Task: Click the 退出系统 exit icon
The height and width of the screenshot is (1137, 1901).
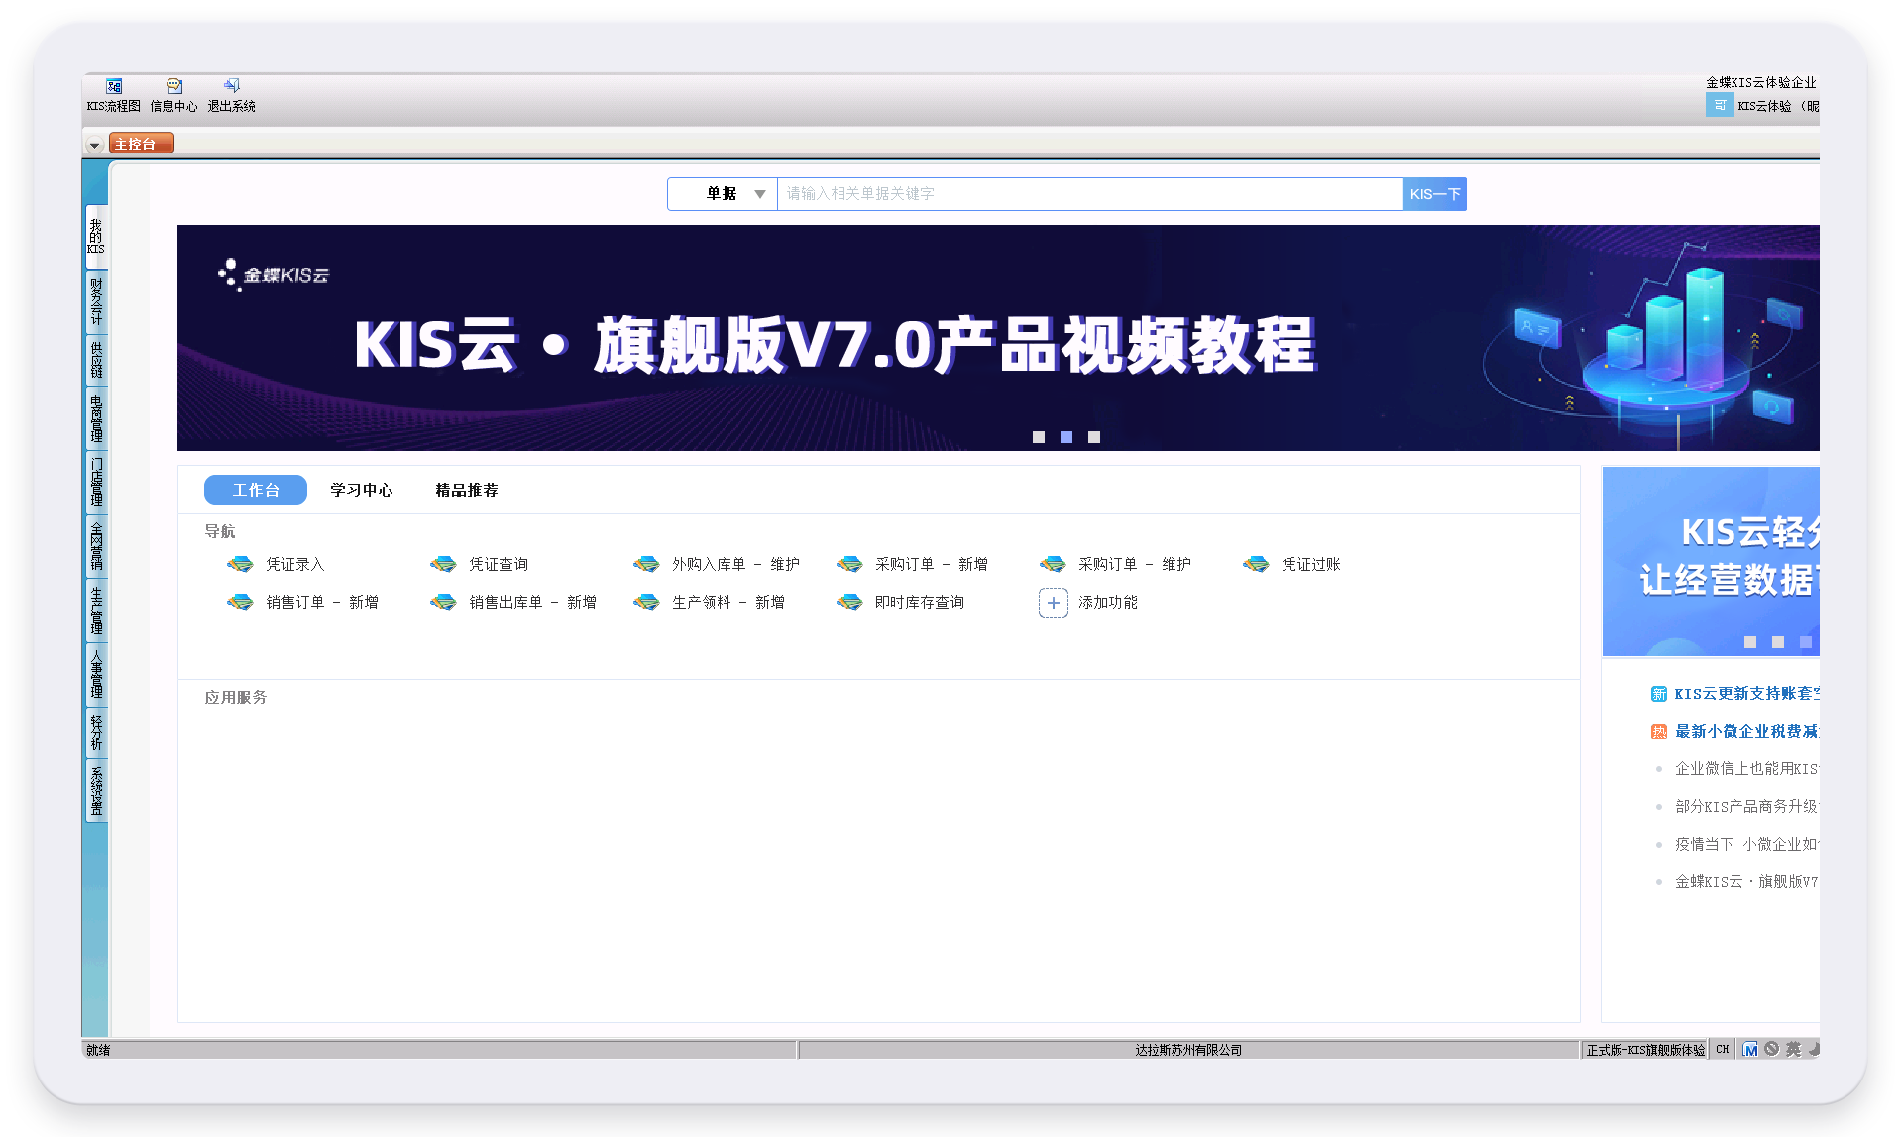Action: pos(232,86)
